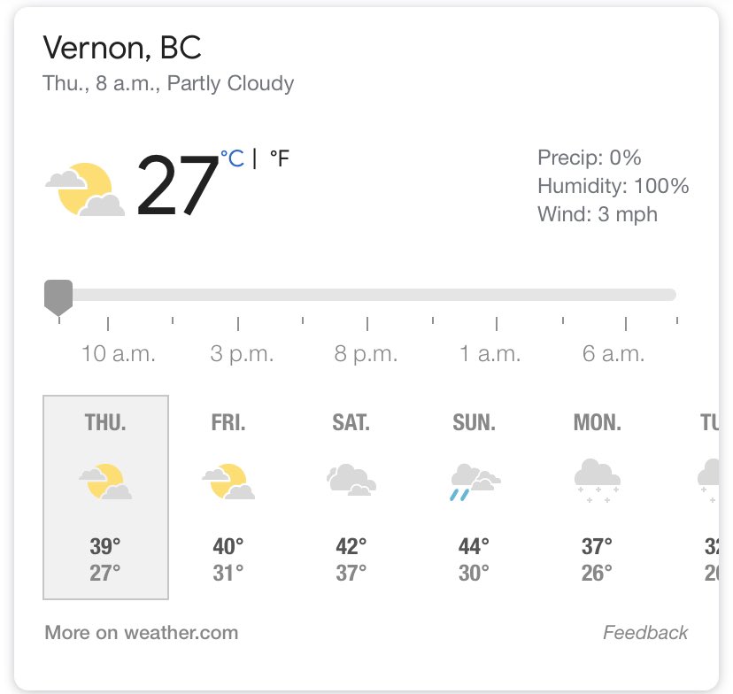This screenshot has width=733, height=694.
Task: Click Friday's partly cloudy forecast icon
Action: pos(228,482)
